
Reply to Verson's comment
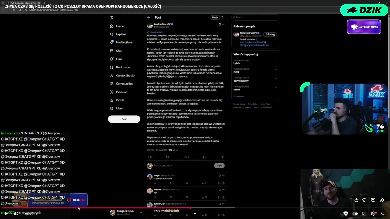155,197
